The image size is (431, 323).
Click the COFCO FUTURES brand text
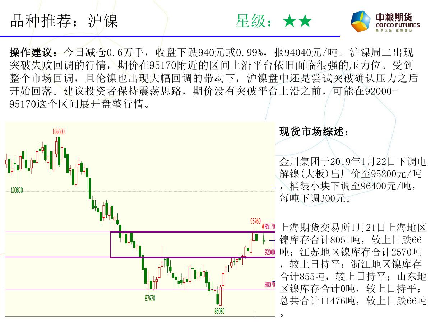coord(397,25)
